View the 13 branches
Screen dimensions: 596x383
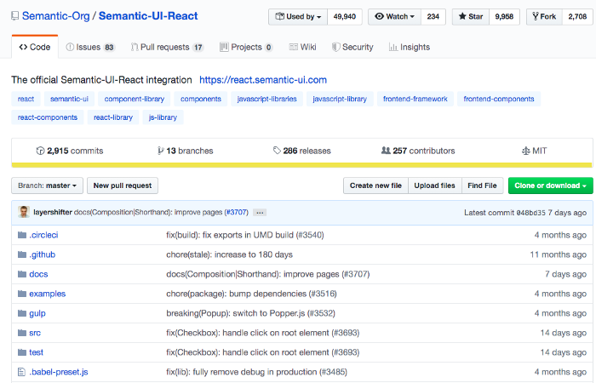185,151
